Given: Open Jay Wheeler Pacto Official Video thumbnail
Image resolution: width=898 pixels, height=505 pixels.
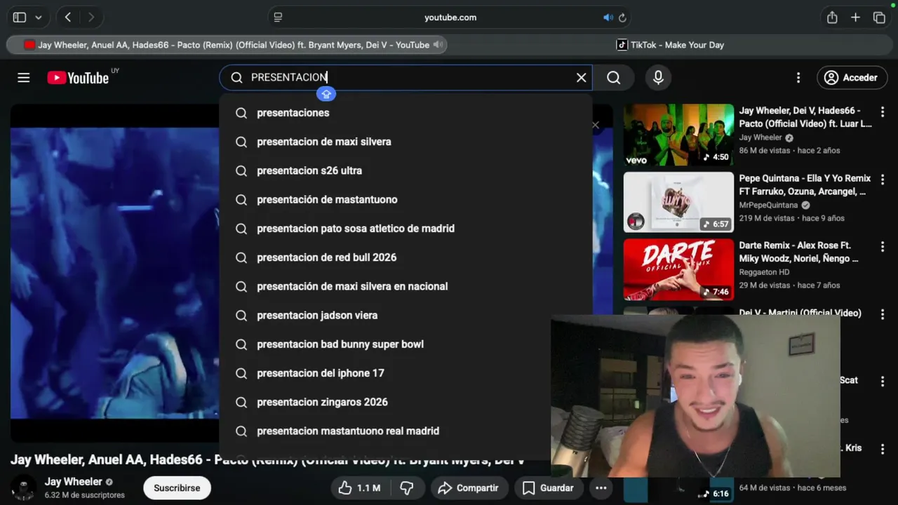Looking at the screenshot, I should click(x=678, y=135).
